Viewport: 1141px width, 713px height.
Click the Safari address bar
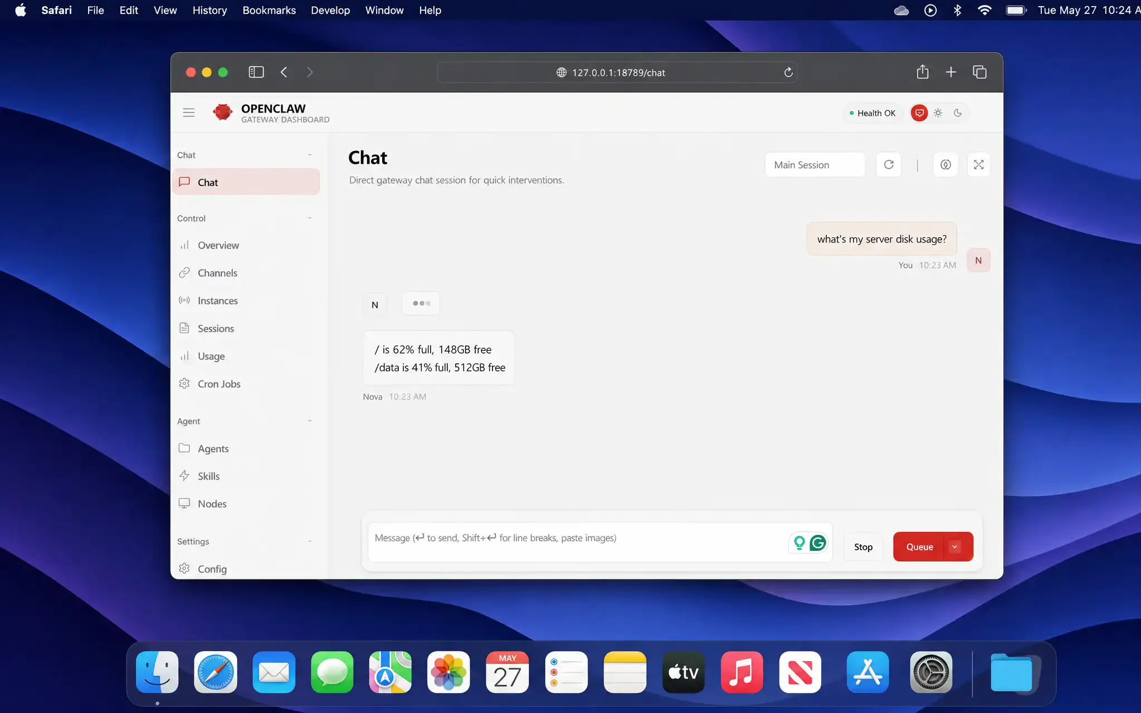[617, 72]
